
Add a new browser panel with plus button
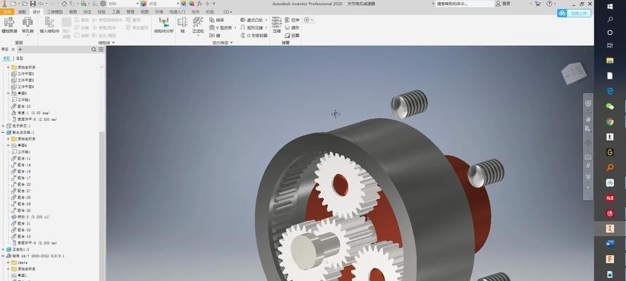20,49
